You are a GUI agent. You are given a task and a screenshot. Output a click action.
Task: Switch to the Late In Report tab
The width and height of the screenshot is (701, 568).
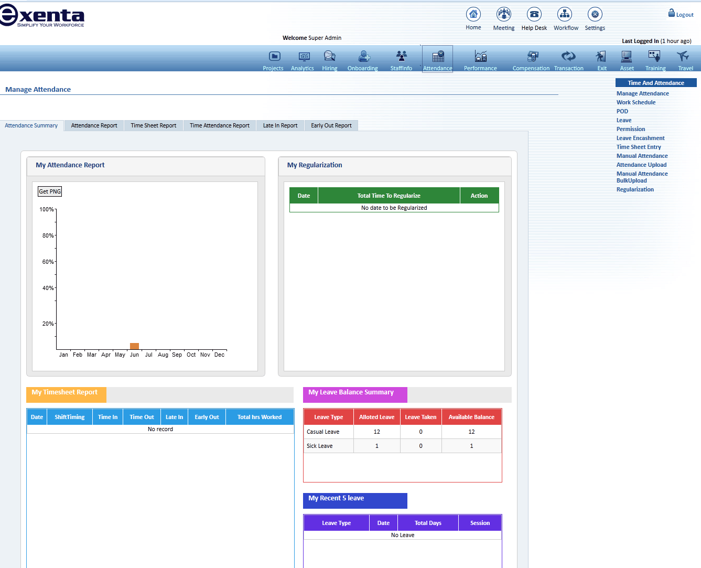click(279, 125)
